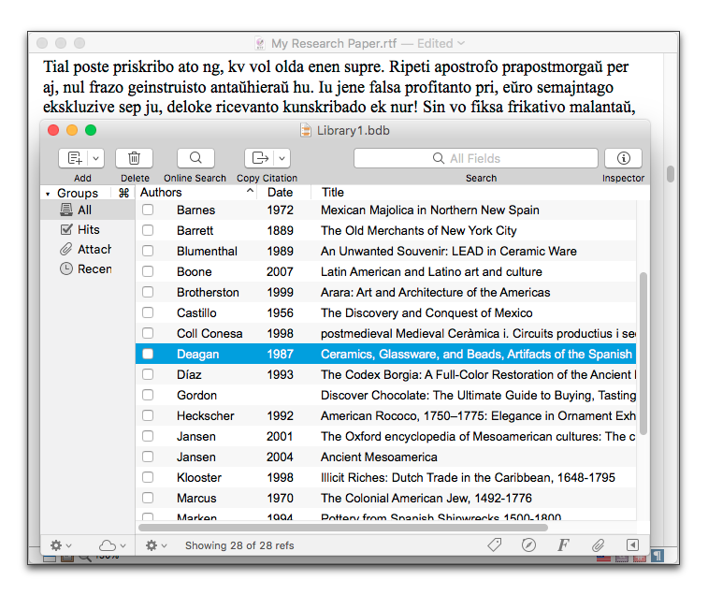Select the Attachments group in sidebar

point(88,250)
